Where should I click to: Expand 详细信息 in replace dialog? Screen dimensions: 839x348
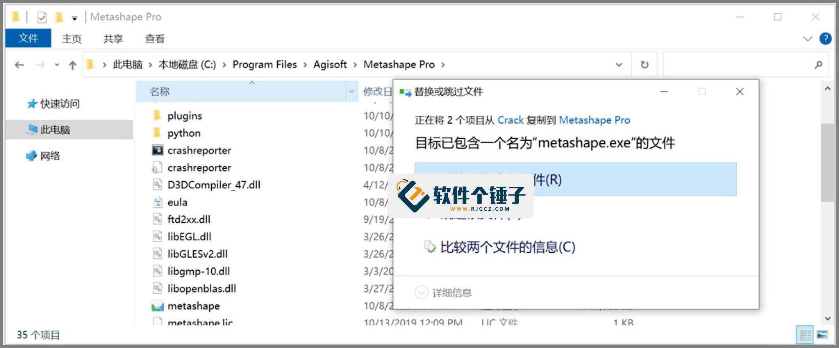(x=443, y=293)
